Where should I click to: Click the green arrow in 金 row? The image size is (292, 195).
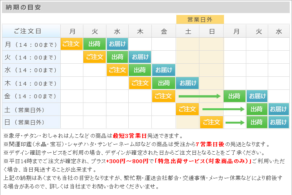tap(199, 96)
